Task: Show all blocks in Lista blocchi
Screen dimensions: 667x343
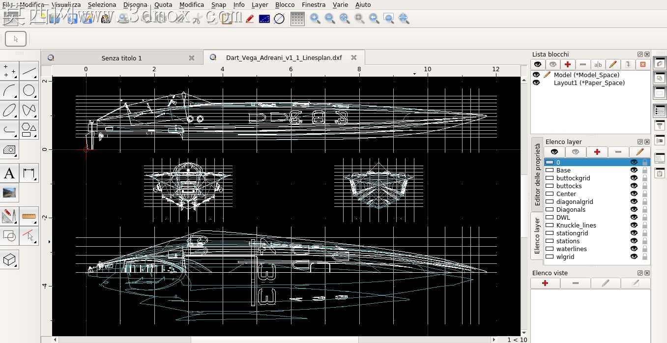Action: (x=538, y=64)
